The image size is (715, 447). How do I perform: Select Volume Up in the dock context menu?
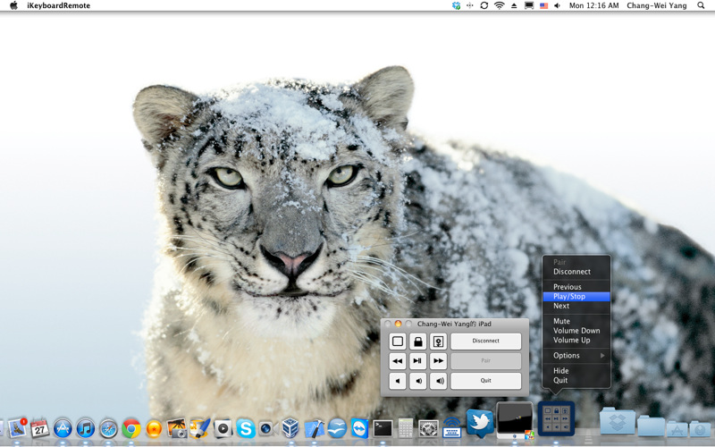(576, 341)
